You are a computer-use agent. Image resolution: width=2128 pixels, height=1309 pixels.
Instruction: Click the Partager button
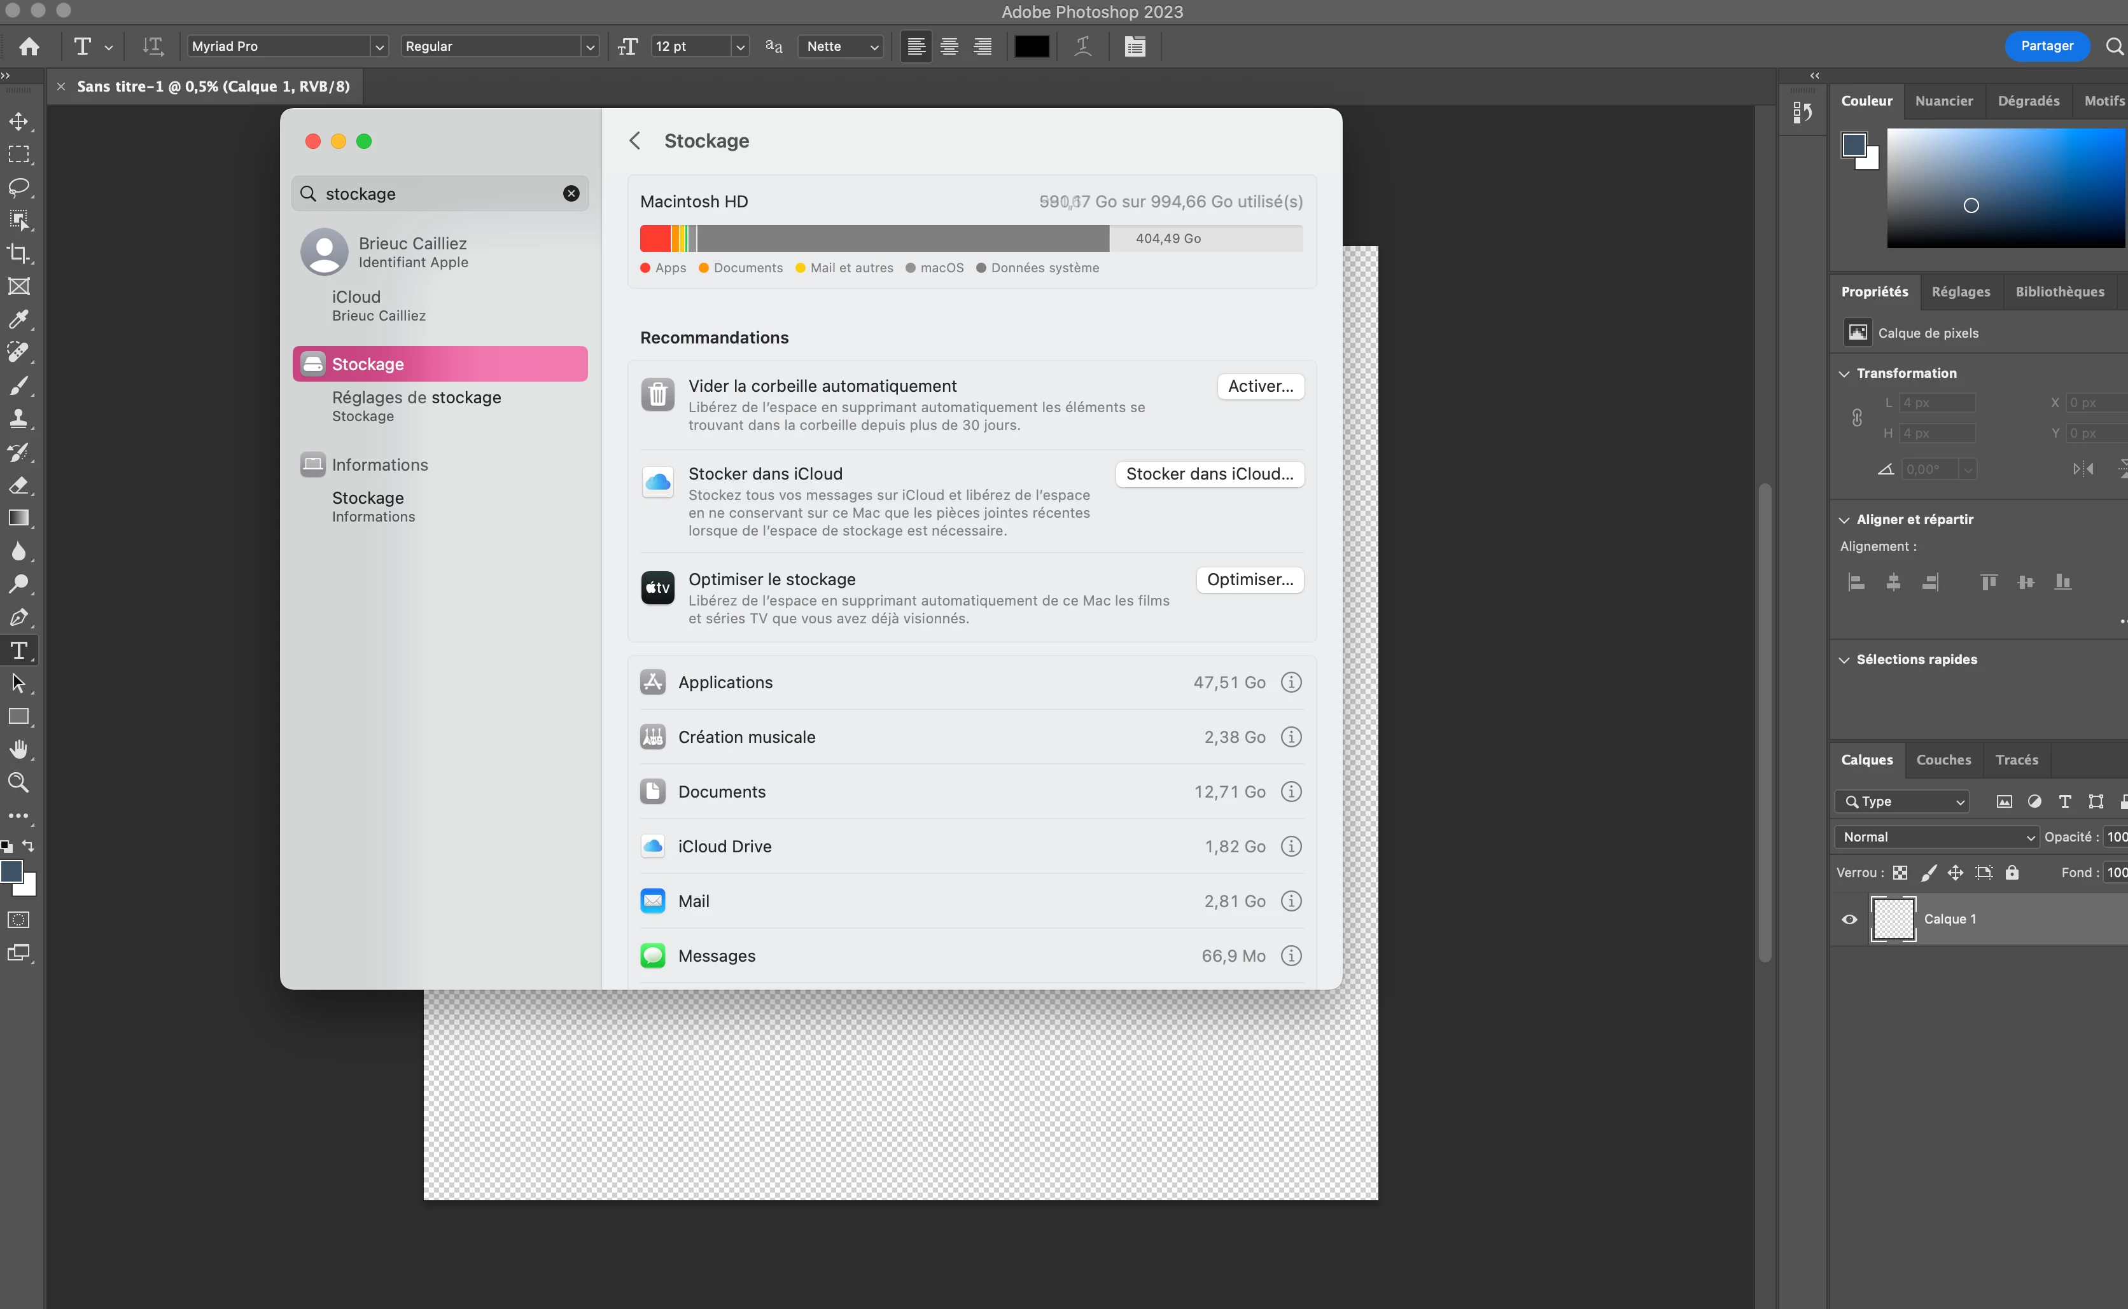tap(2047, 46)
